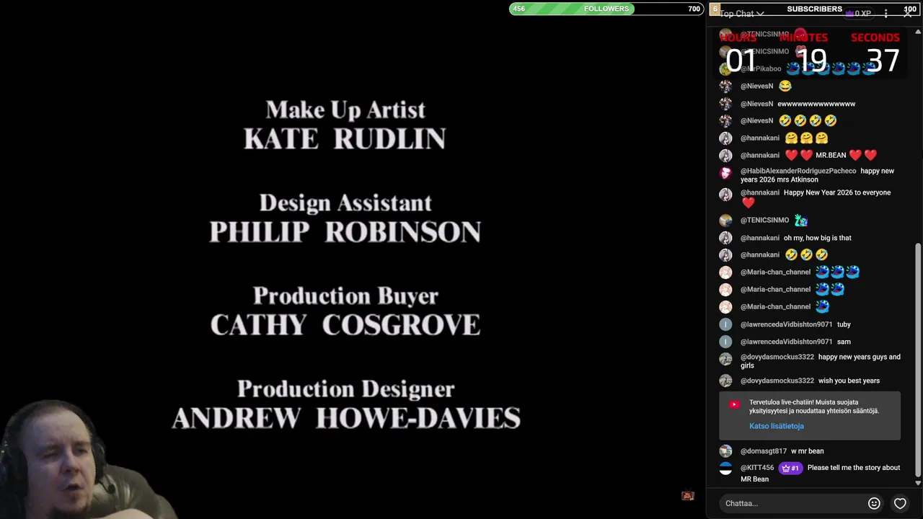Click the single laughing emoji after first @NievesN

[785, 86]
